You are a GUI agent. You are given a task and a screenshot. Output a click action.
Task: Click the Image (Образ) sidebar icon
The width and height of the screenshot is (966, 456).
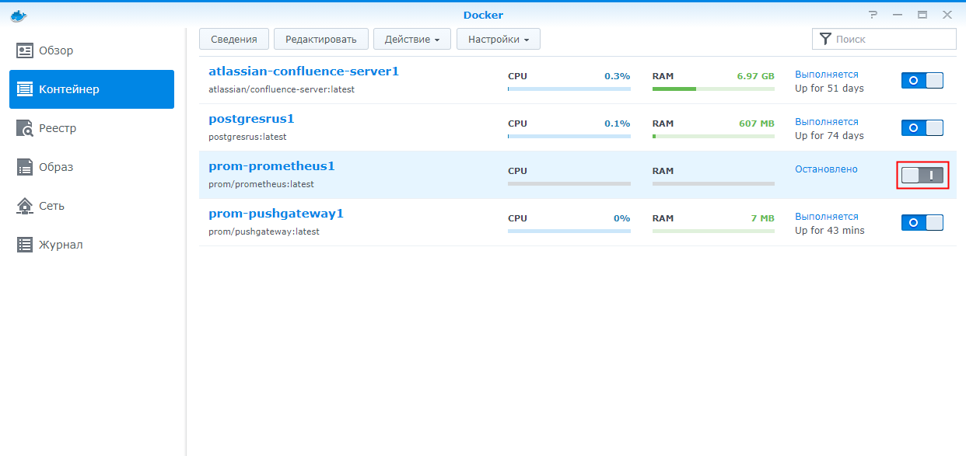pyautogui.click(x=25, y=167)
